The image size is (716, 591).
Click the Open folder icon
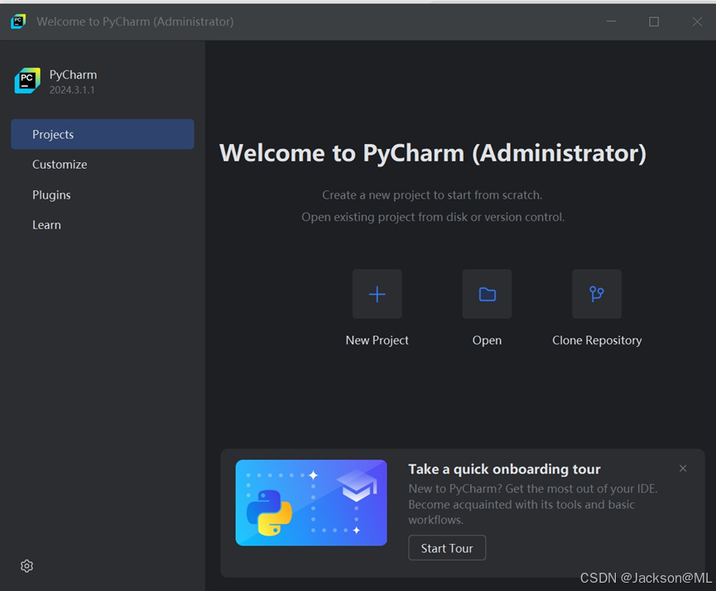coord(487,294)
